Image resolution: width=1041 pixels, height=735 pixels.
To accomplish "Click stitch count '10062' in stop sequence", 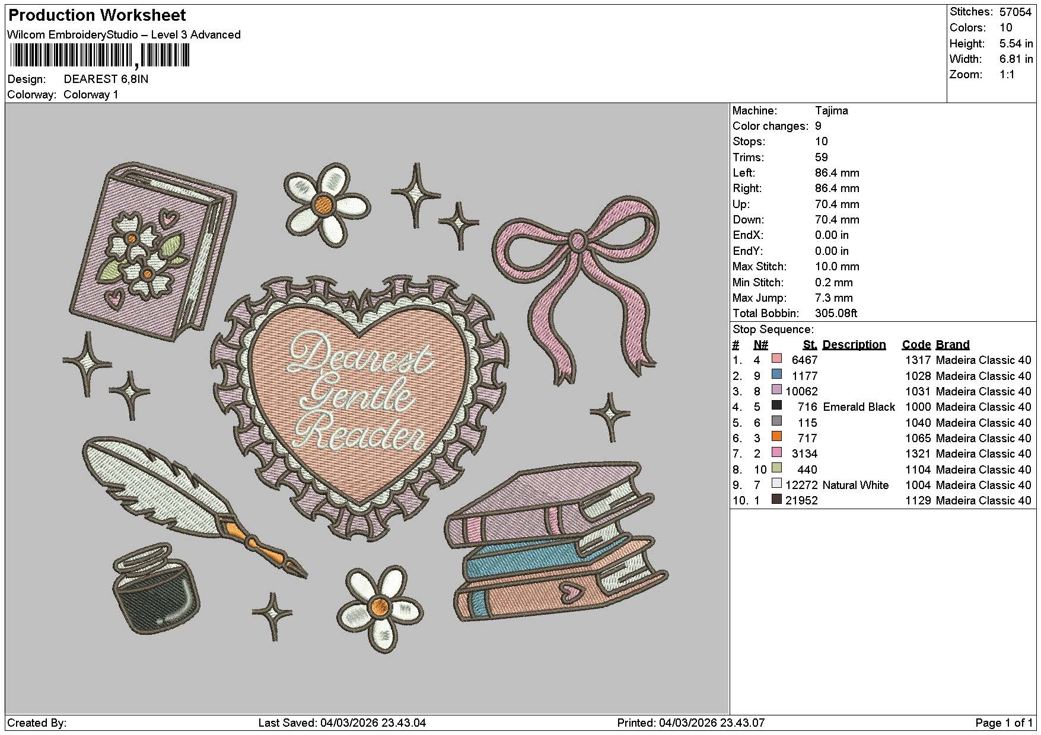I will [x=802, y=392].
